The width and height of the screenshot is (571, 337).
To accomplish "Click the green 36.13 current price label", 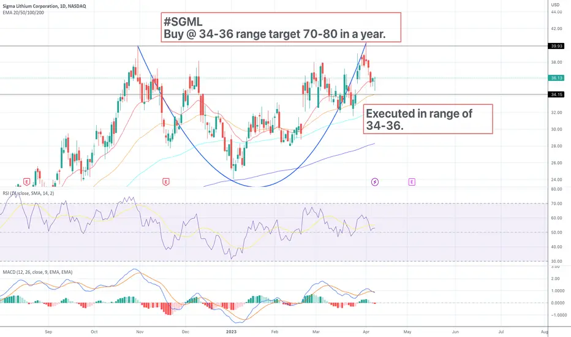I will [x=556, y=78].
